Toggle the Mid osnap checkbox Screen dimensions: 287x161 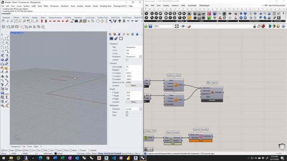click(24, 150)
